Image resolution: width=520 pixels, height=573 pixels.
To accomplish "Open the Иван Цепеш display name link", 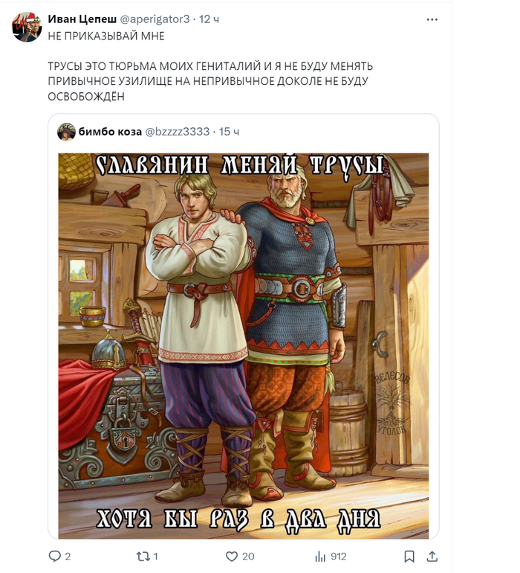I will click(82, 19).
